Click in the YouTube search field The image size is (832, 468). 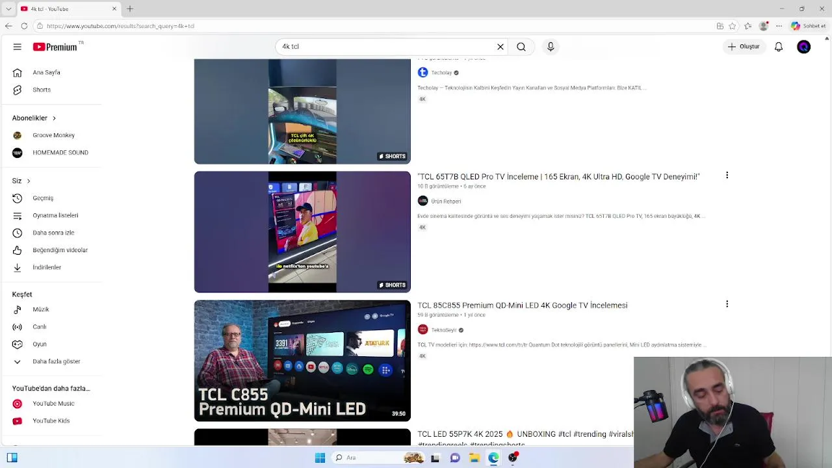pos(387,47)
